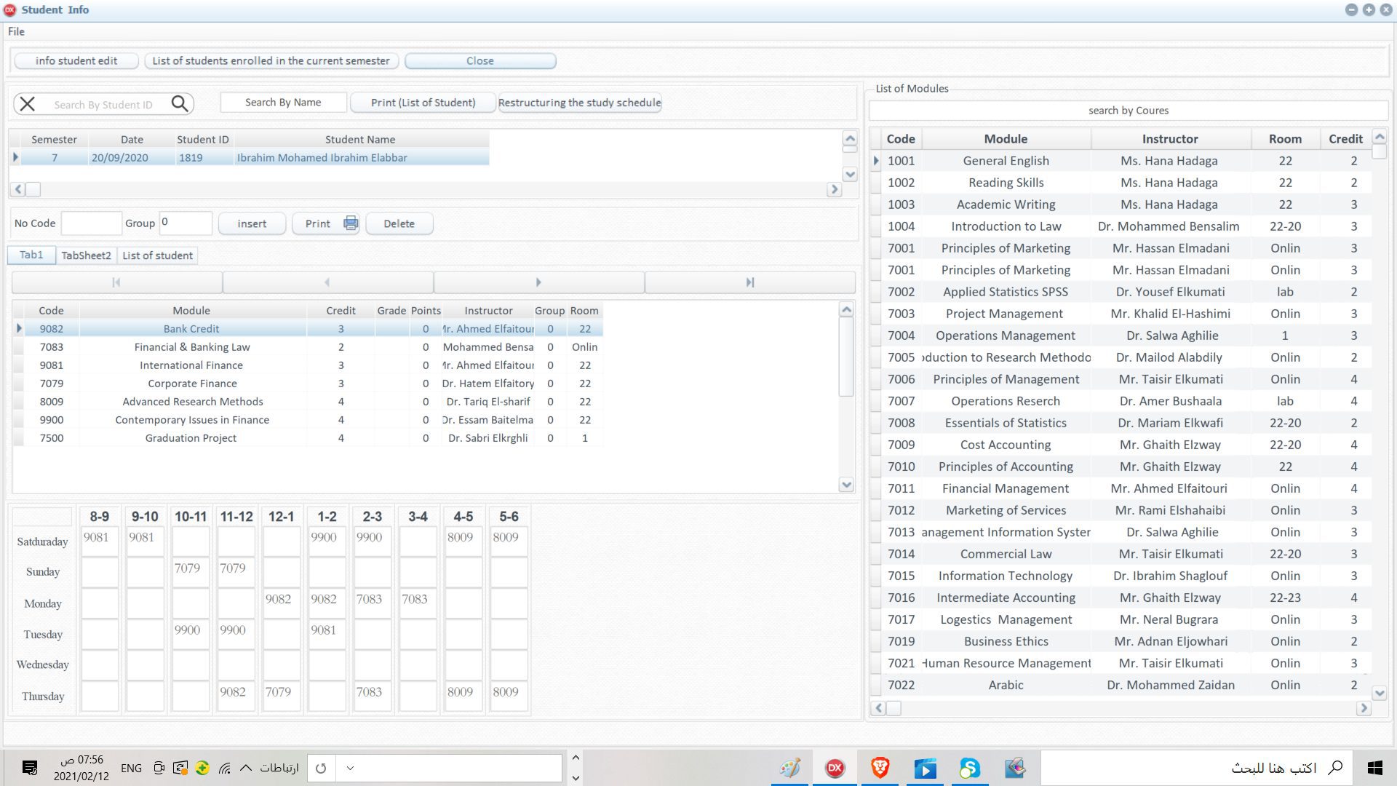Click up arrow of the student grid scrollbar

coord(849,138)
